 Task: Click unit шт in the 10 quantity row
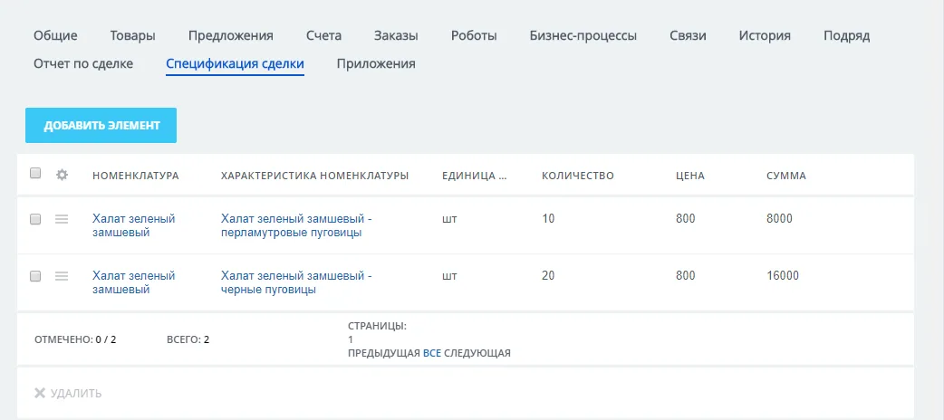tap(449, 218)
